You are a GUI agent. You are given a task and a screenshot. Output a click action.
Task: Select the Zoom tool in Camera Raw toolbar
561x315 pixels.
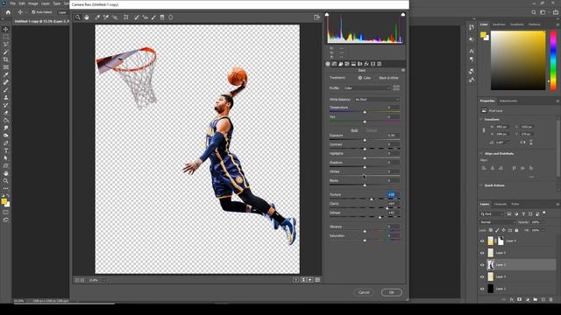(78, 17)
